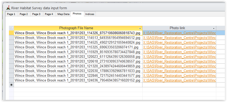Image resolution: width=227 pixels, height=102 pixels.
Task: Open Photo link column dropdown arrow
Action: (214, 28)
